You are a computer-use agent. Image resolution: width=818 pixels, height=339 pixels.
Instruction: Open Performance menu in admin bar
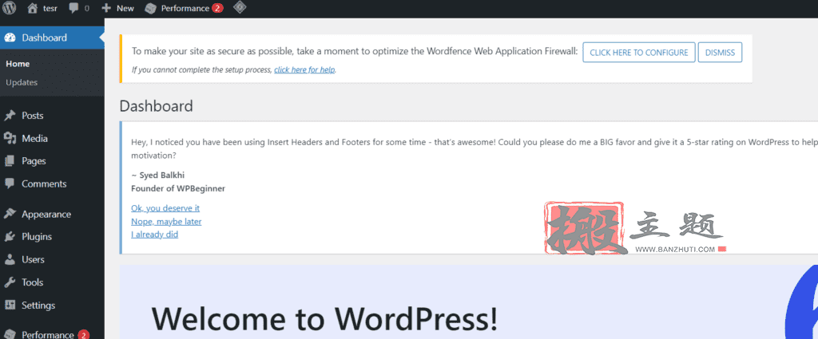point(185,8)
